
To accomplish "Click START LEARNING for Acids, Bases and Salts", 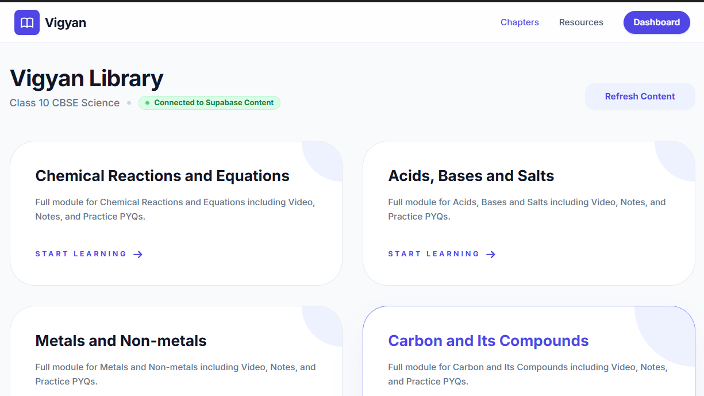I will tap(434, 254).
